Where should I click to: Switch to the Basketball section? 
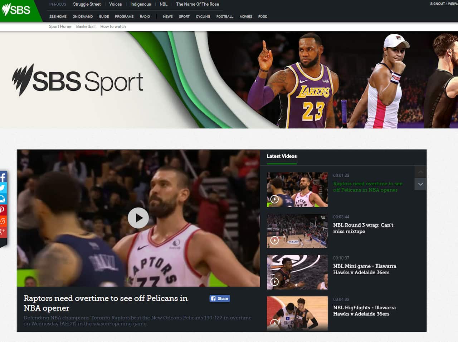pyautogui.click(x=86, y=26)
